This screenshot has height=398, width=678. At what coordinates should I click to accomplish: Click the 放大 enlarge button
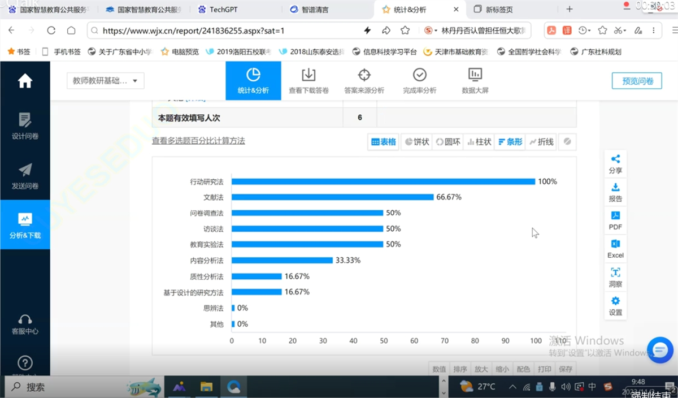(x=481, y=369)
